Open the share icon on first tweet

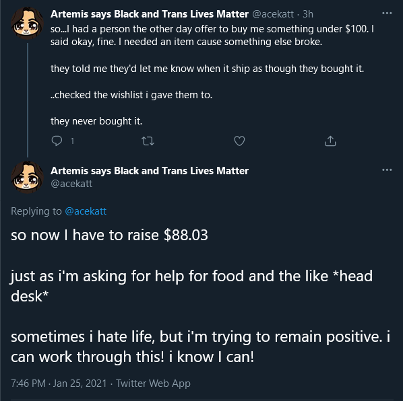pyautogui.click(x=330, y=141)
